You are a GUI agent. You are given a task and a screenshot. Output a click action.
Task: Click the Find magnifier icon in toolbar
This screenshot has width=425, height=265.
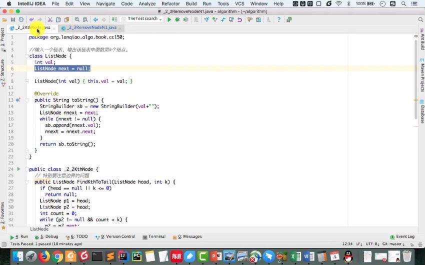point(77,19)
